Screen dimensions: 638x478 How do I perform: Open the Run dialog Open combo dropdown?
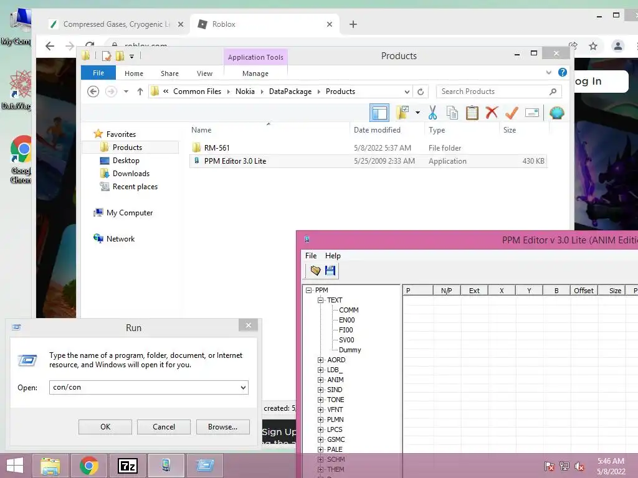[243, 387]
